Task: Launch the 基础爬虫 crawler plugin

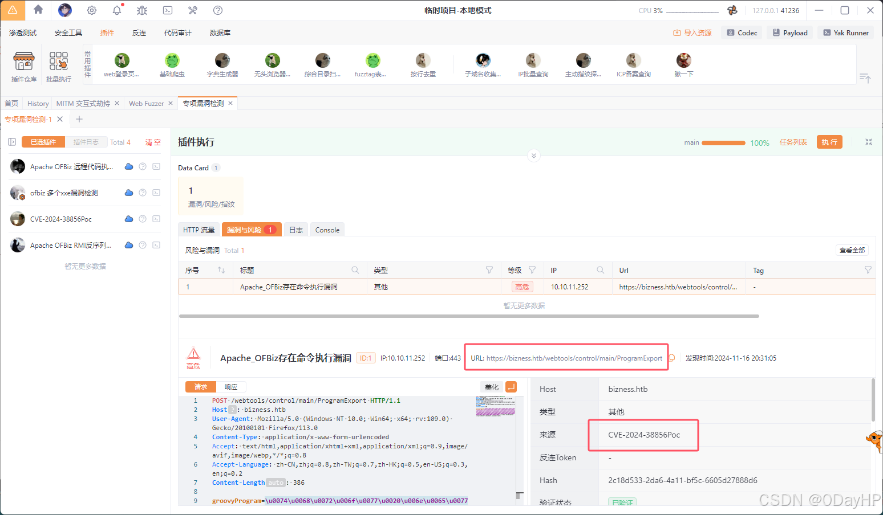Action: click(172, 64)
